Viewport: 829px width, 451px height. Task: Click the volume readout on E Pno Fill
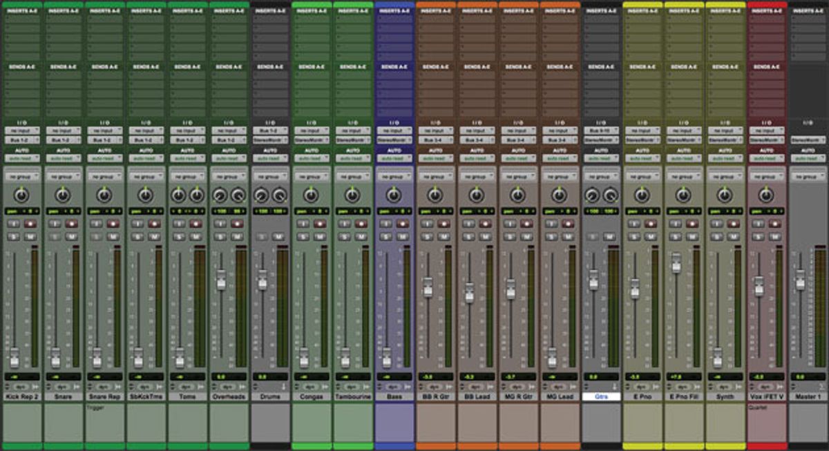coord(684,377)
